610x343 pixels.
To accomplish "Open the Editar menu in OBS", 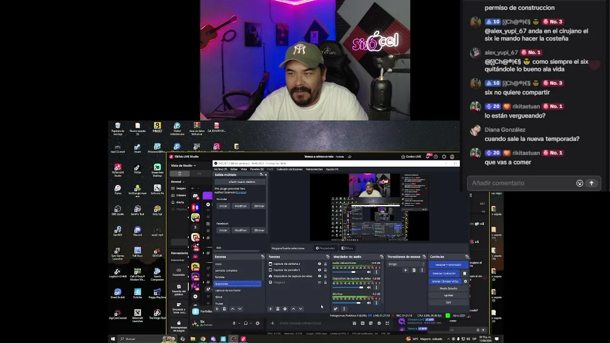I will tap(234, 169).
